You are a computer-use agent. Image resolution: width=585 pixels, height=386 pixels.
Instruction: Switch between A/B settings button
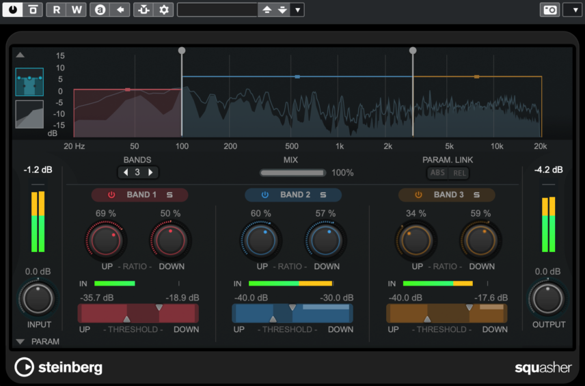click(x=100, y=10)
